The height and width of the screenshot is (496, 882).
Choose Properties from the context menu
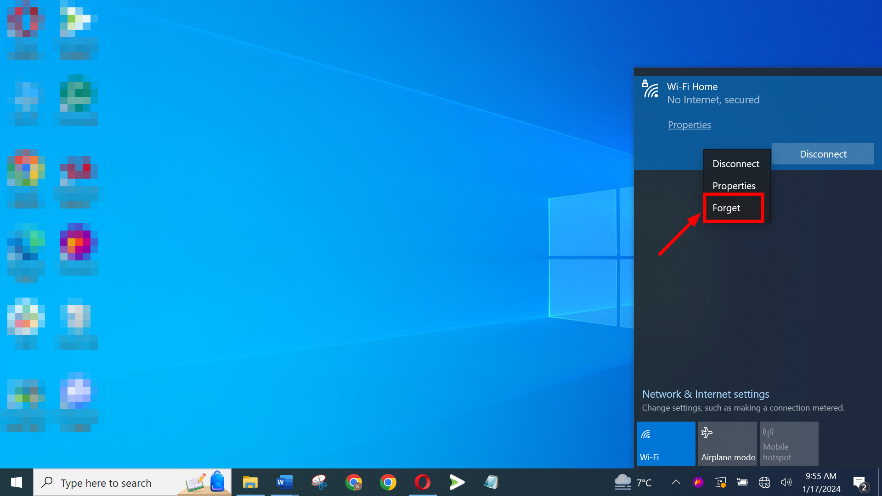(734, 186)
